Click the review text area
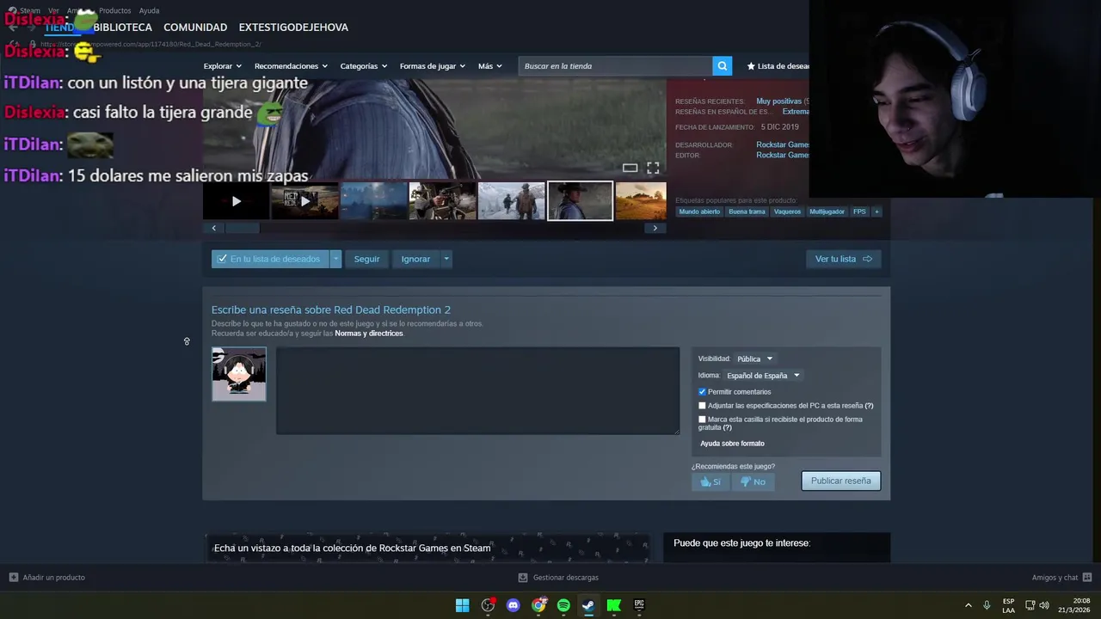Screen dimensions: 1101x619 coord(477,391)
